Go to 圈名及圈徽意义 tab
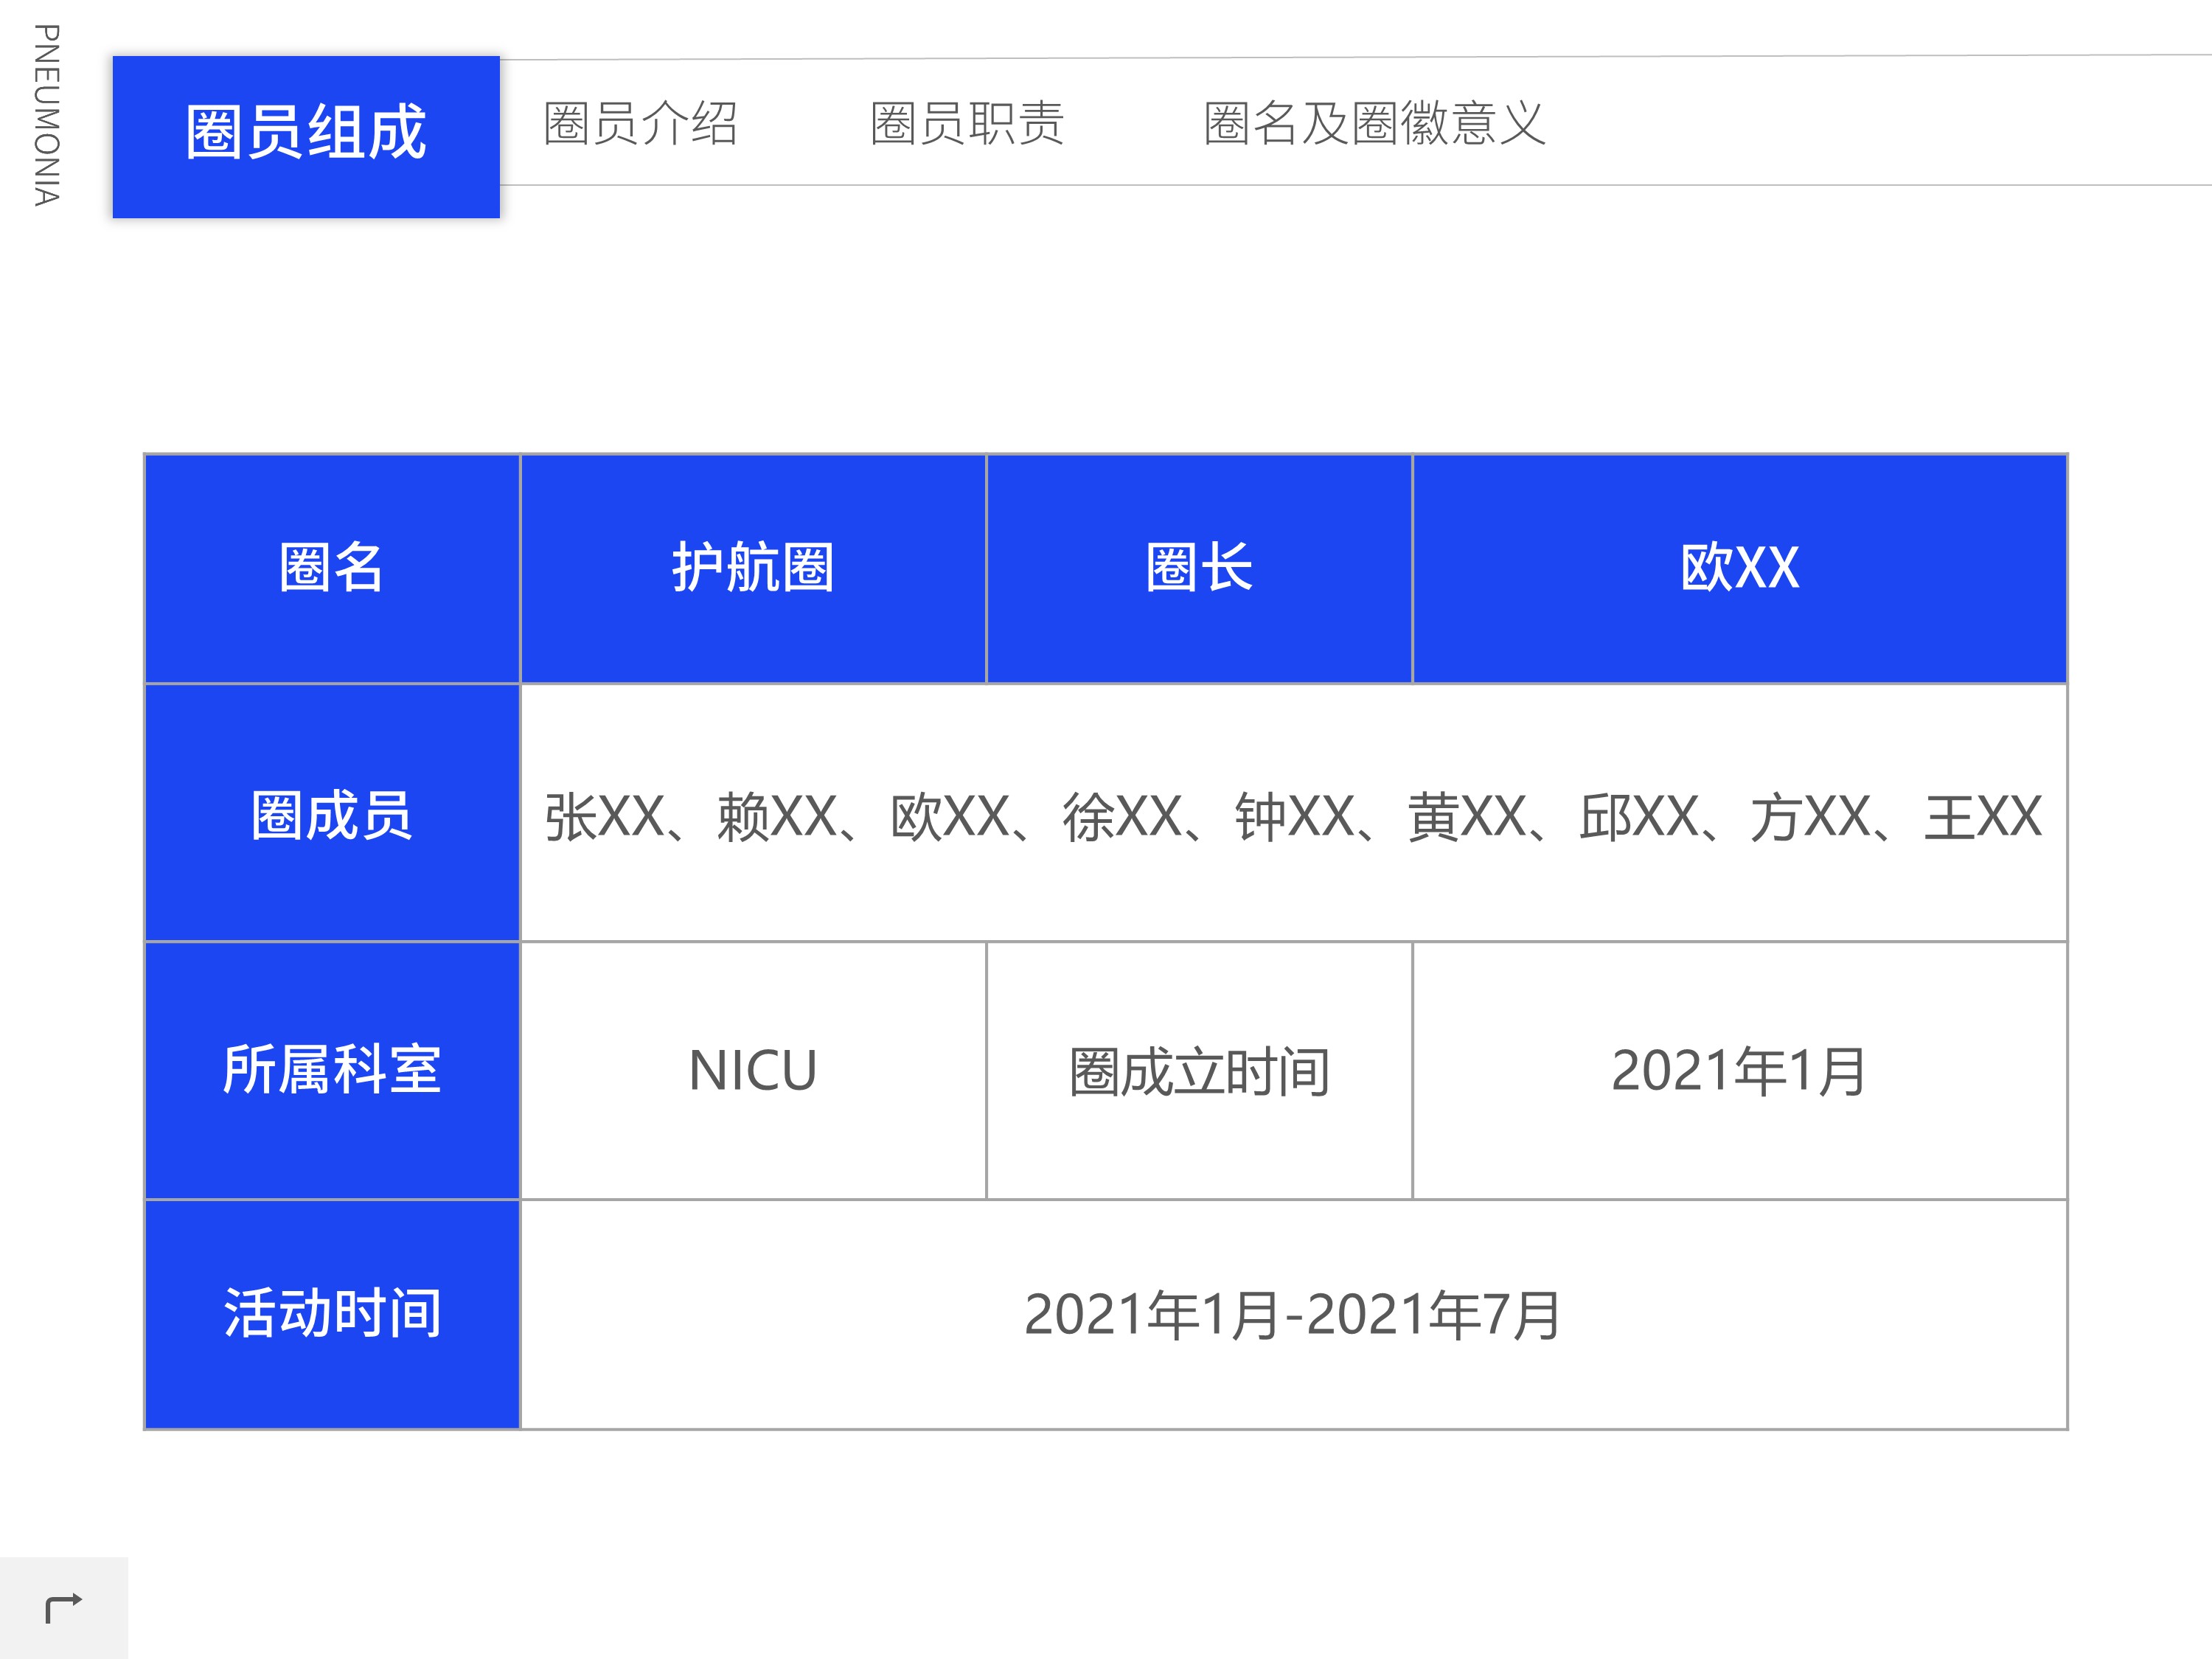This screenshot has height=1659, width=2212. [1375, 124]
